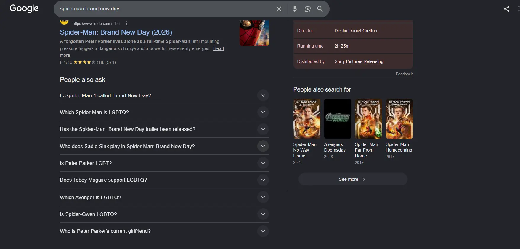
Task: Open Google Lens image search
Action: [308, 9]
